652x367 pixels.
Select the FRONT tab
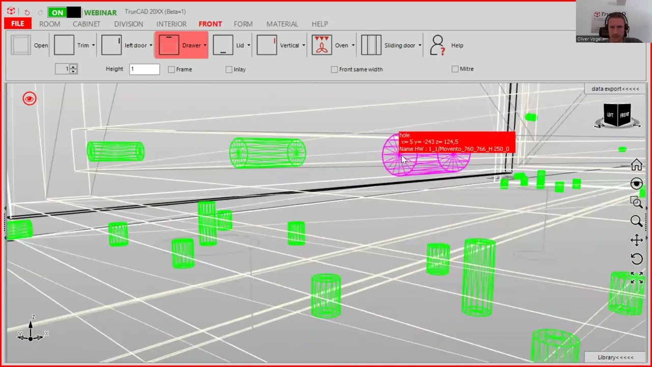(x=210, y=24)
